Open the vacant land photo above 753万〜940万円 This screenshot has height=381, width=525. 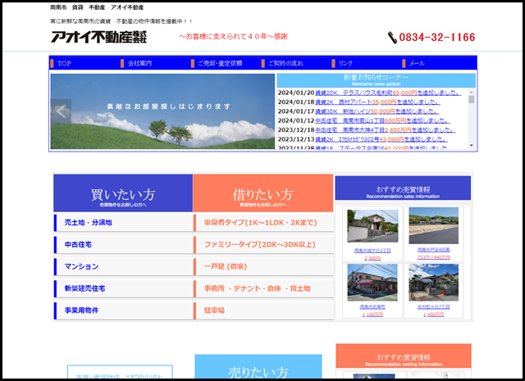point(434,225)
